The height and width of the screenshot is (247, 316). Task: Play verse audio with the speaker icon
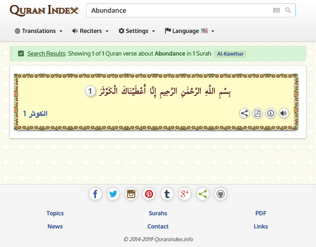[284, 113]
